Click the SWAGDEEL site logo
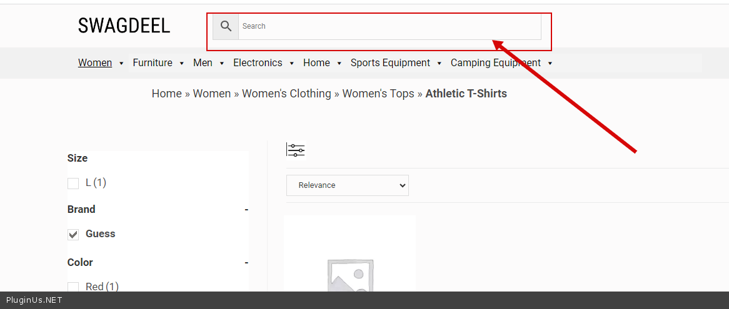The width and height of the screenshot is (729, 309). (124, 26)
